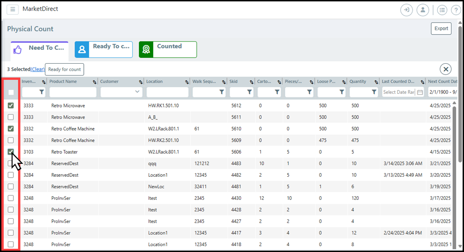The width and height of the screenshot is (464, 252).
Task: Click the Skid column filter funnel icon
Action: tap(249, 92)
